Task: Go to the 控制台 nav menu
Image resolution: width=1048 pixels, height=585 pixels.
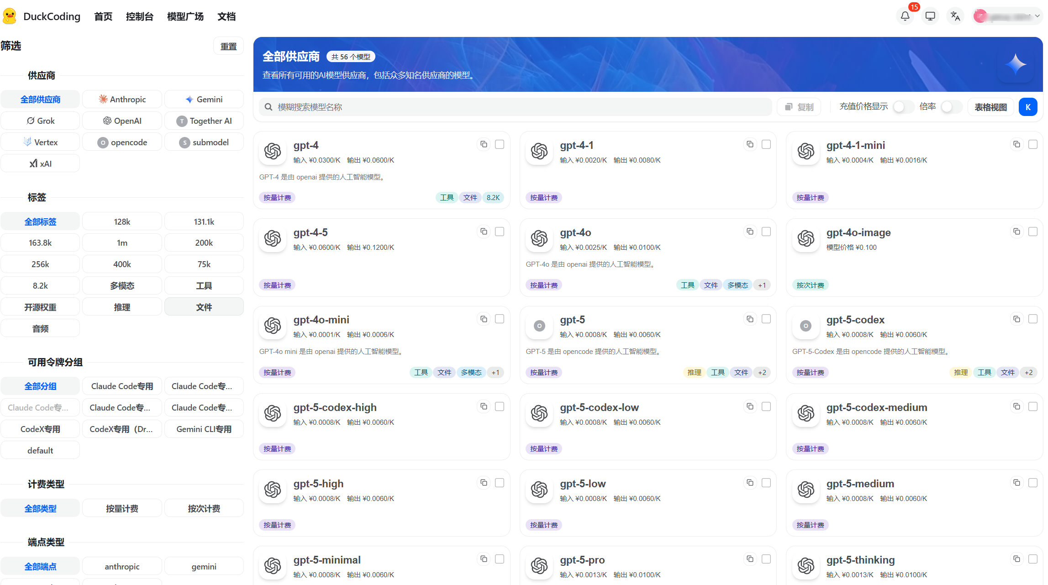Action: coord(140,16)
